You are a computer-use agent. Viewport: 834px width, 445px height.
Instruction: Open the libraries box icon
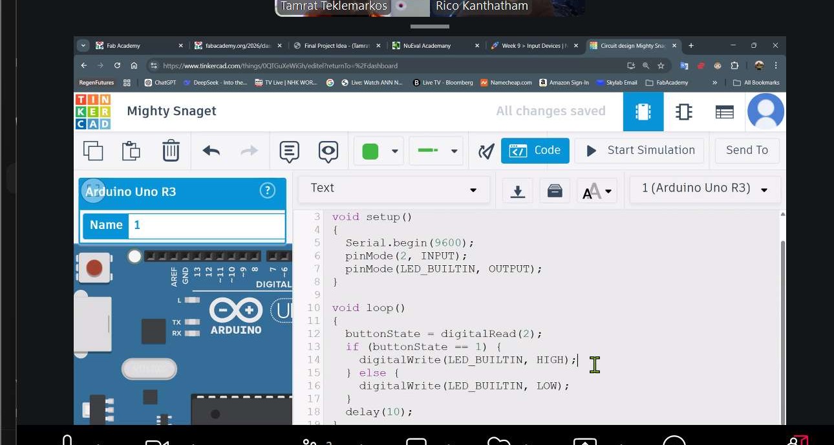point(555,191)
